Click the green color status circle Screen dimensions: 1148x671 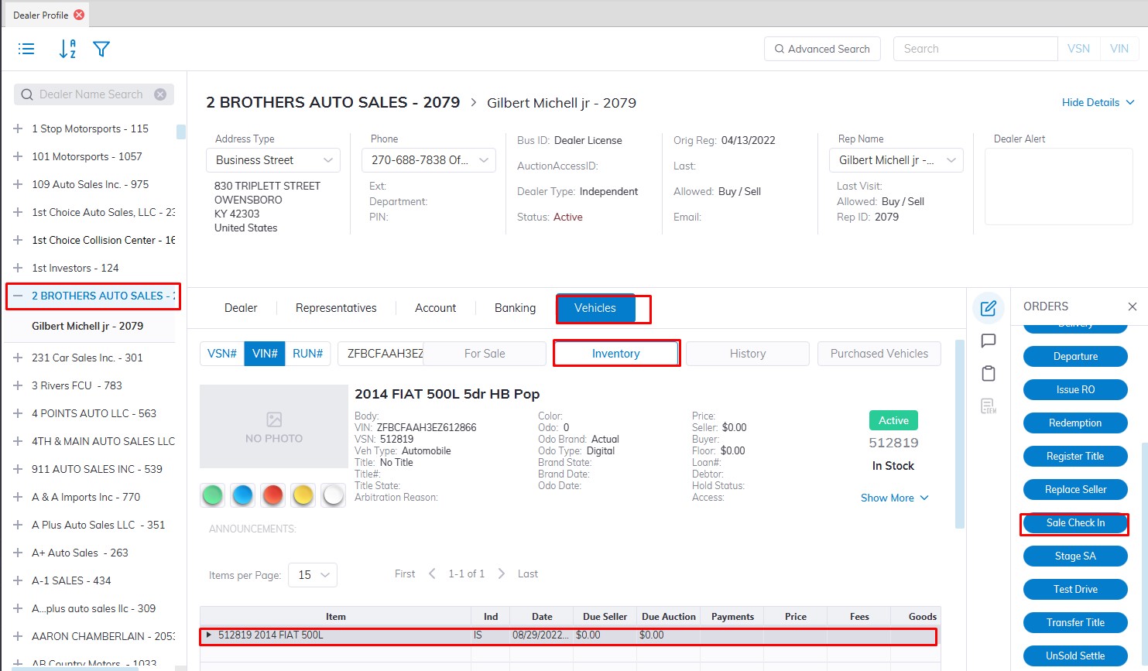point(212,495)
